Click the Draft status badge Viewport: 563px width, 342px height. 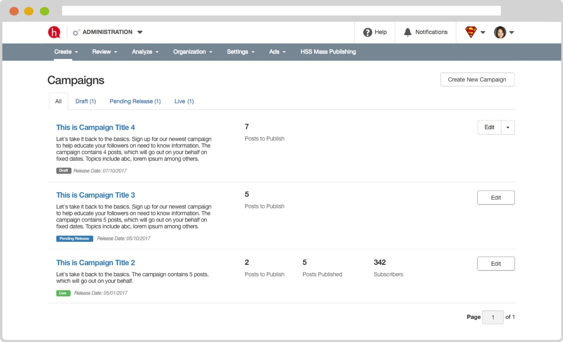(64, 170)
